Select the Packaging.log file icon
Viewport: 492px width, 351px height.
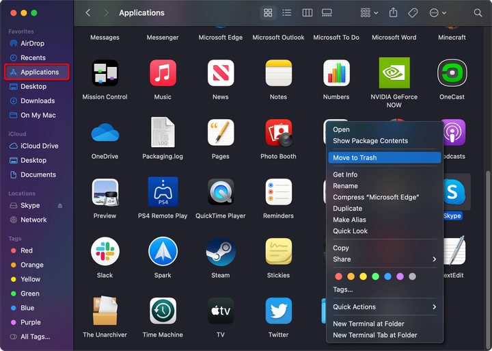click(163, 132)
